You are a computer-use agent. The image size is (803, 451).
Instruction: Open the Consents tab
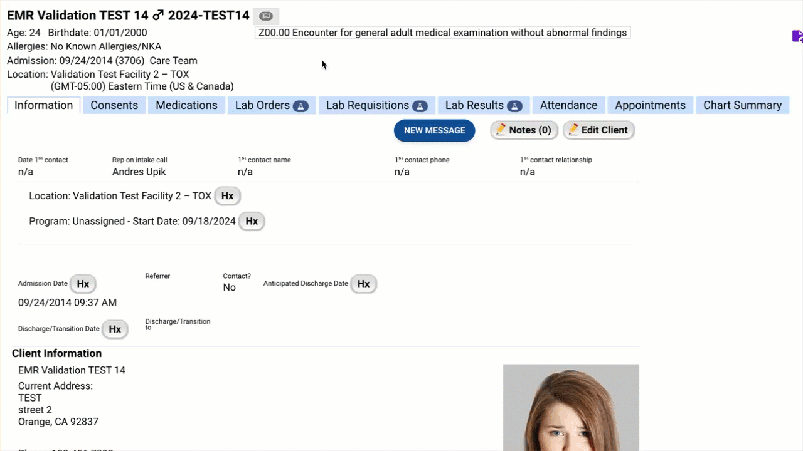[114, 105]
